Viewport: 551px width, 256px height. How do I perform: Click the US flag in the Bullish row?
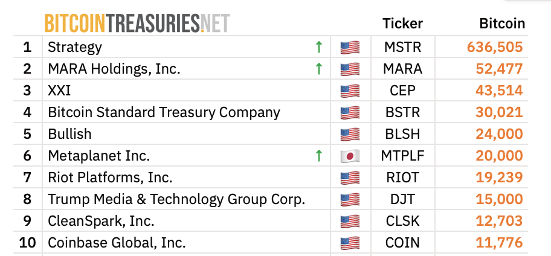(x=350, y=134)
